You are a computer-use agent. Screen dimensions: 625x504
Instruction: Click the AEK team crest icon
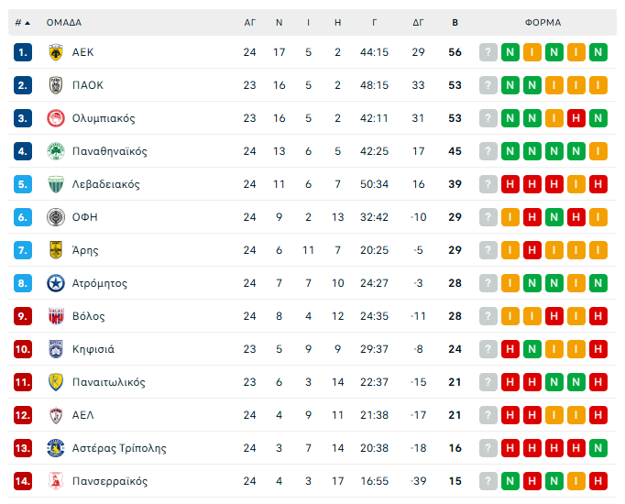click(55, 52)
